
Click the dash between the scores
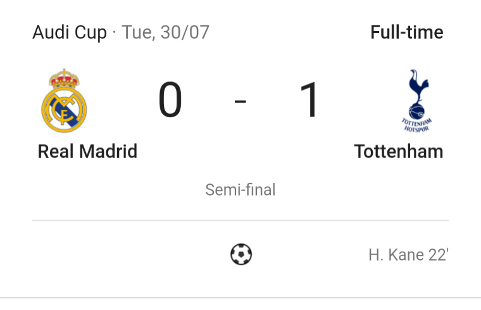(240, 101)
